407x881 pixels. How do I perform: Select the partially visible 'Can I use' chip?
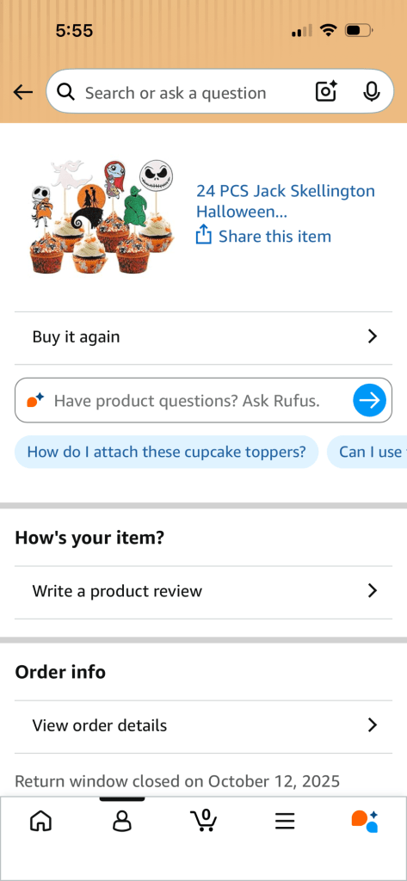tap(367, 452)
